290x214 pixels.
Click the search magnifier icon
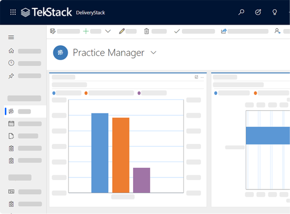[241, 12]
